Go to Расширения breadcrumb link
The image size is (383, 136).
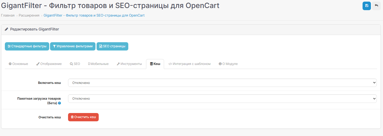(29, 15)
